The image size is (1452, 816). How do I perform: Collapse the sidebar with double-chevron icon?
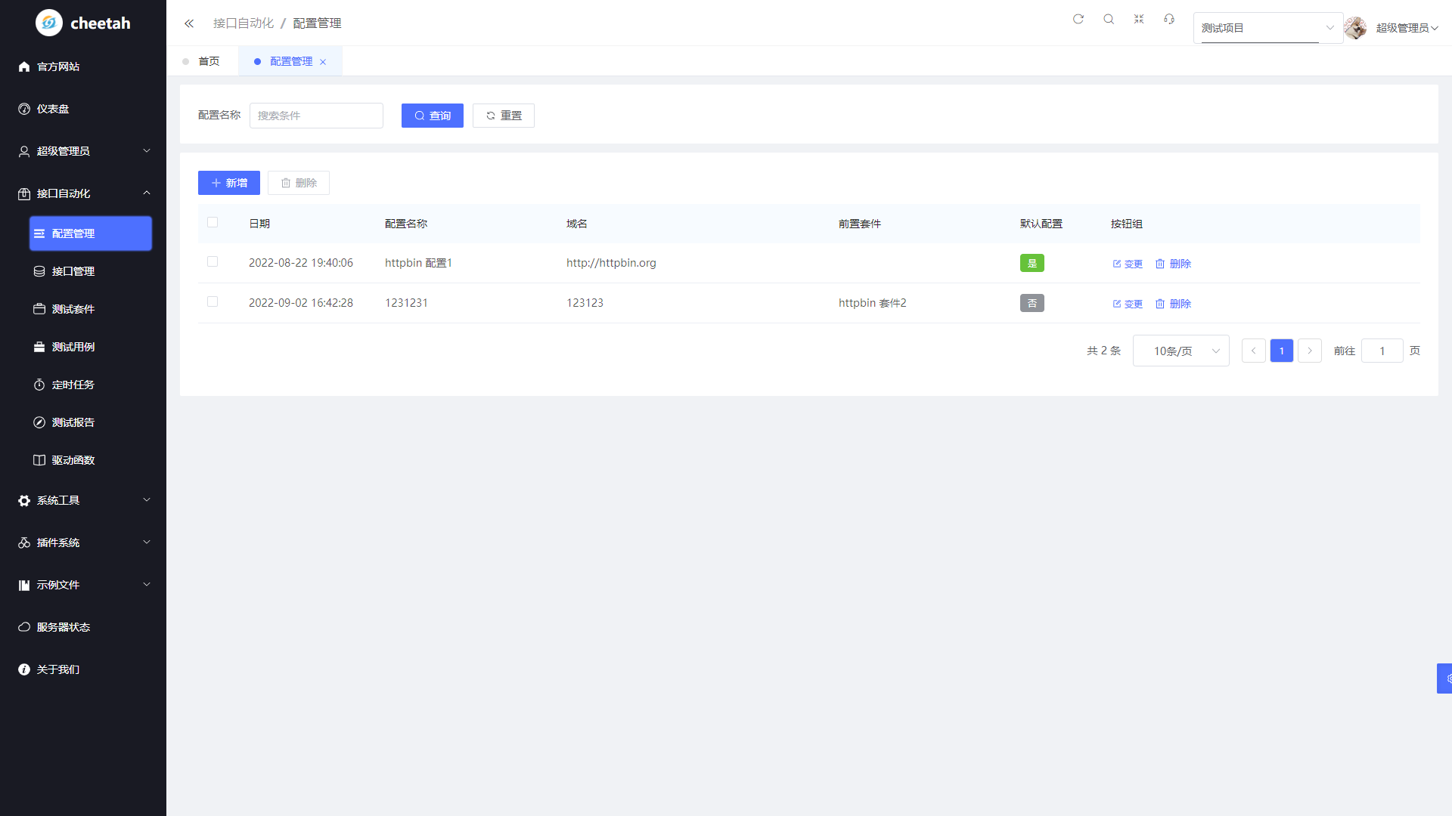(189, 23)
